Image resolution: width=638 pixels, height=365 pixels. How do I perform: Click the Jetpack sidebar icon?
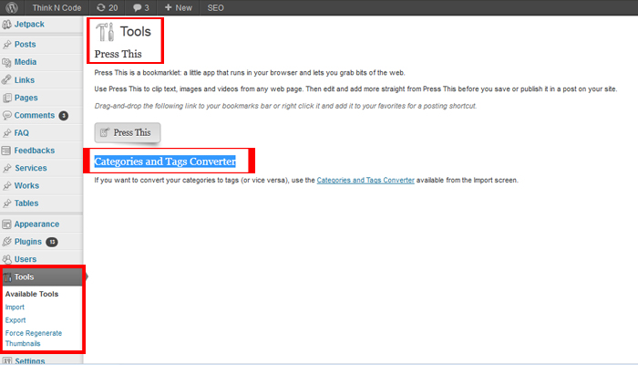tap(6, 25)
